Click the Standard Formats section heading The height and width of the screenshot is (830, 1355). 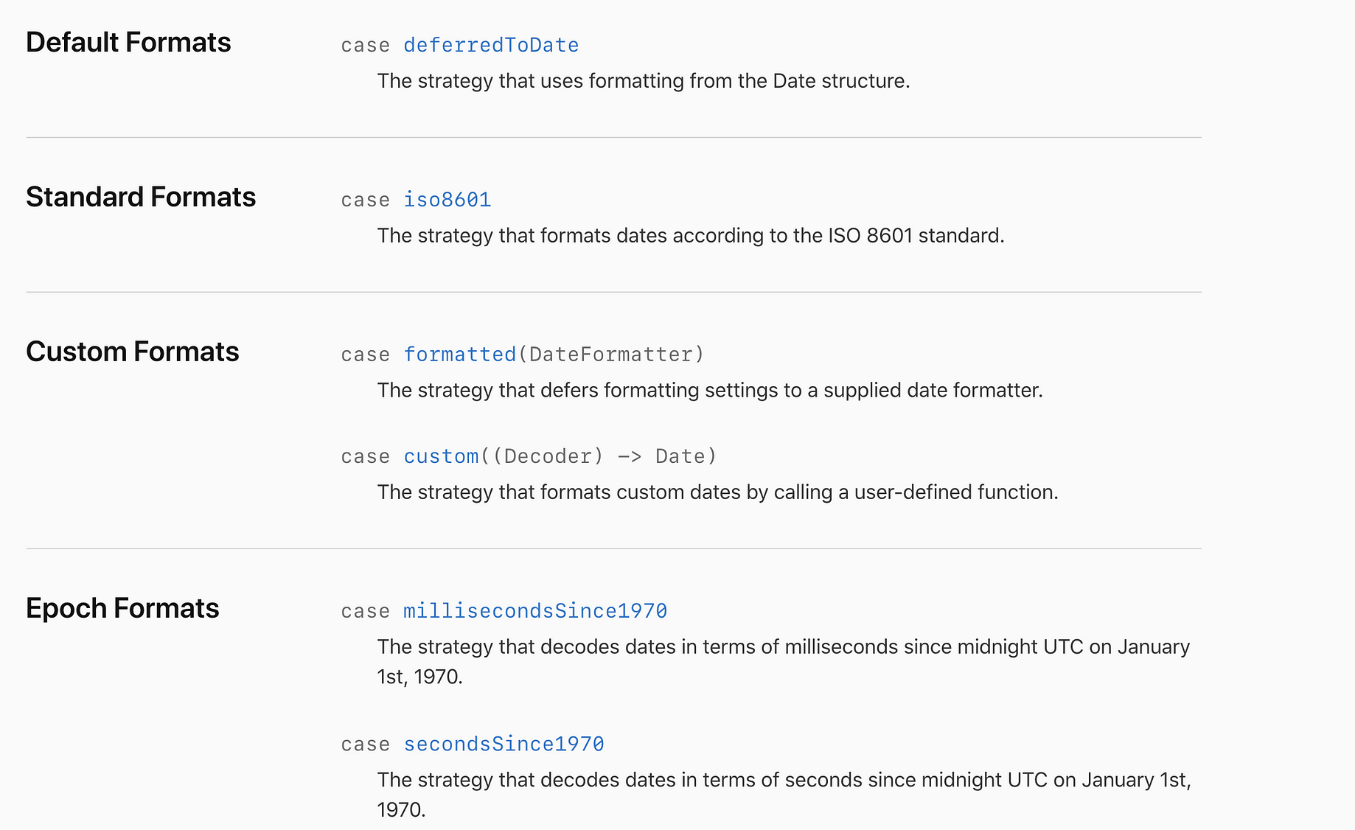(x=141, y=197)
